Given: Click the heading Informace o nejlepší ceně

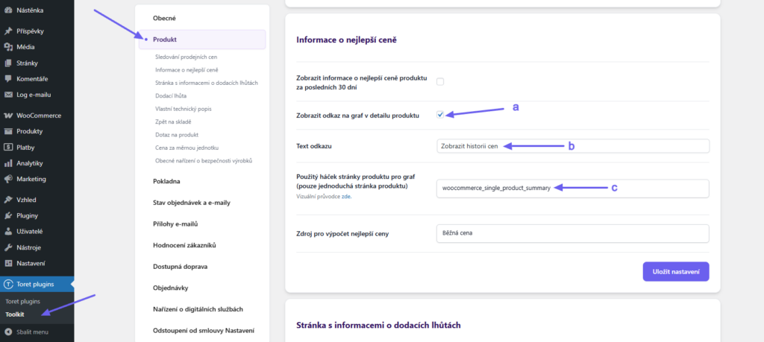Looking at the screenshot, I should click(346, 40).
